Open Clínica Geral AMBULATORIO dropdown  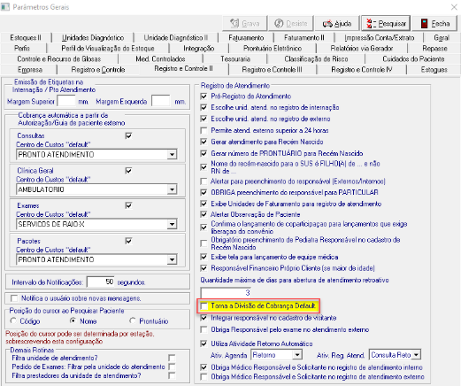tap(172, 189)
